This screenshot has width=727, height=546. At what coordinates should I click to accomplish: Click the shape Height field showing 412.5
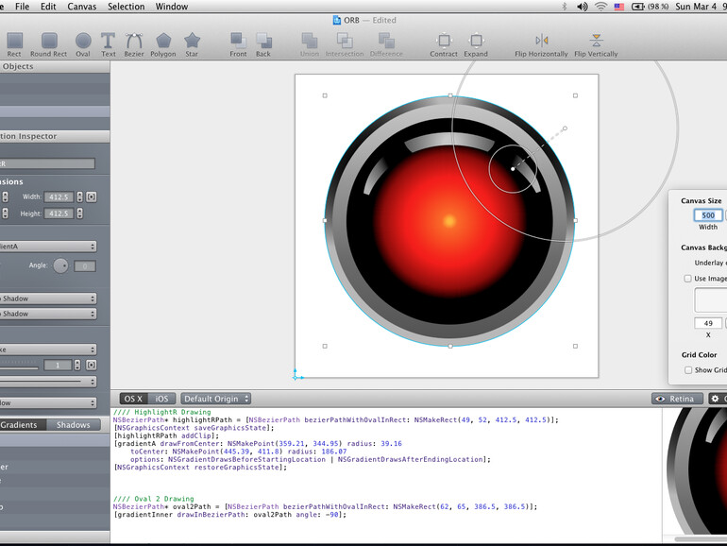[59, 213]
